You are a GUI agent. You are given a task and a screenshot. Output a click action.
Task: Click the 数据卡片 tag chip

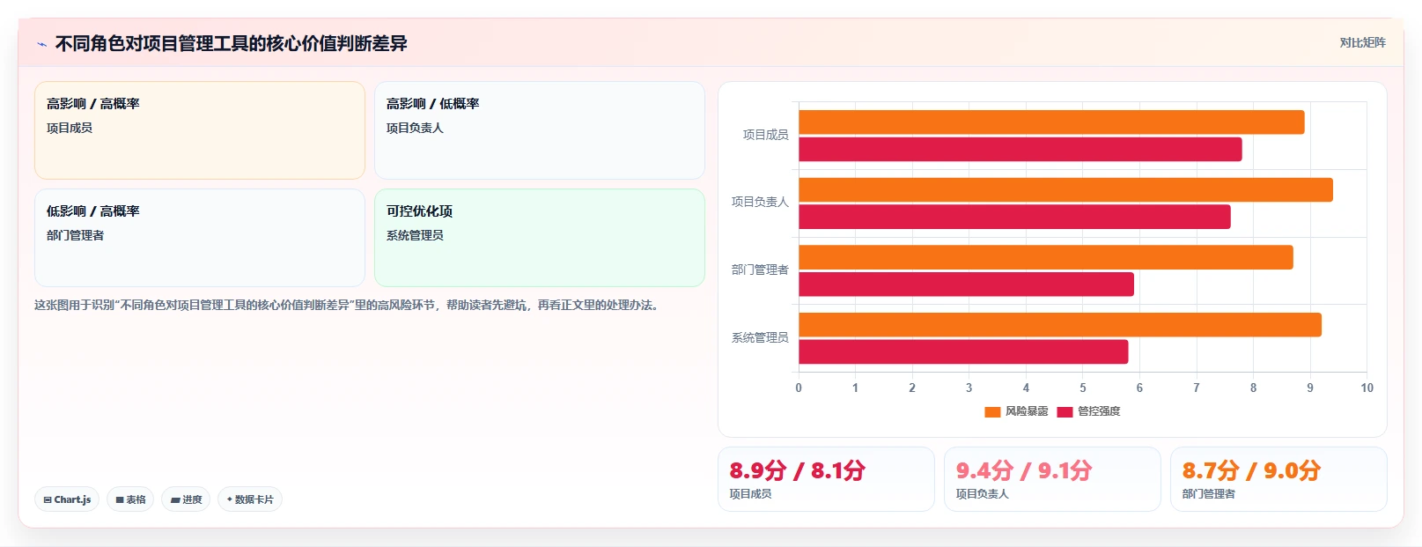(x=250, y=499)
